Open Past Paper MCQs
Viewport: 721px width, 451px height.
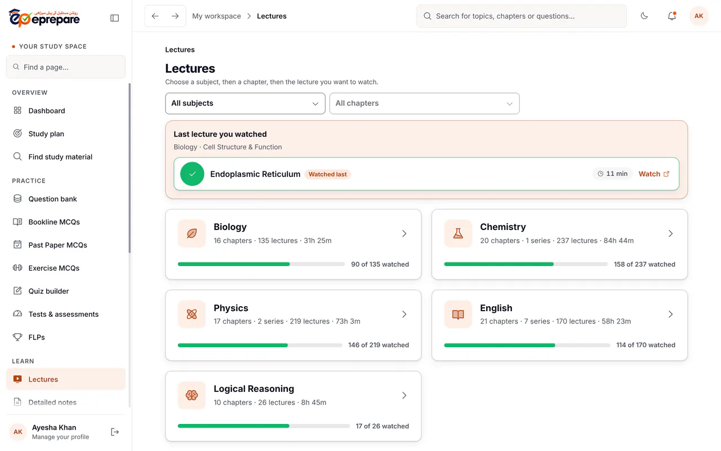point(66,245)
